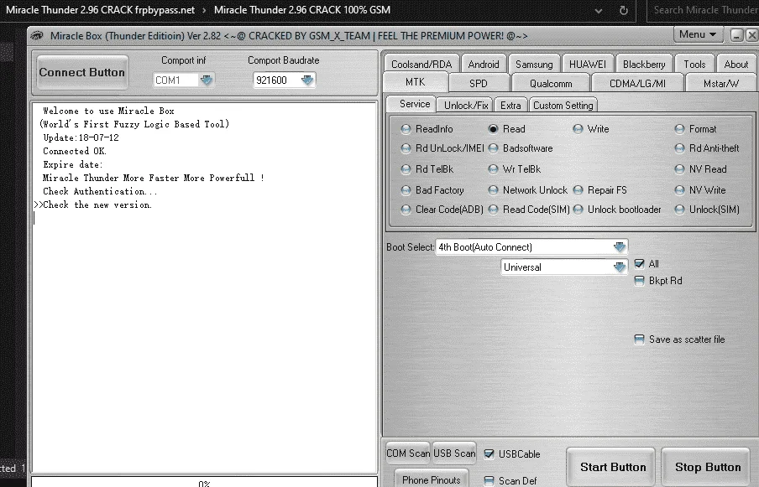Open the Extra sub-tab
The width and height of the screenshot is (759, 487).
510,105
